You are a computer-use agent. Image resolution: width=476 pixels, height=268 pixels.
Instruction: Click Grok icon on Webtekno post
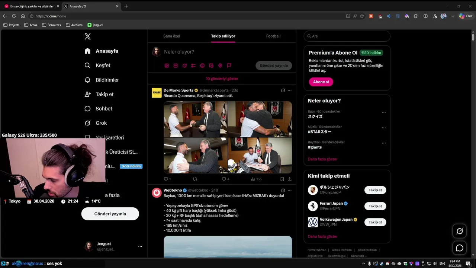(283, 191)
